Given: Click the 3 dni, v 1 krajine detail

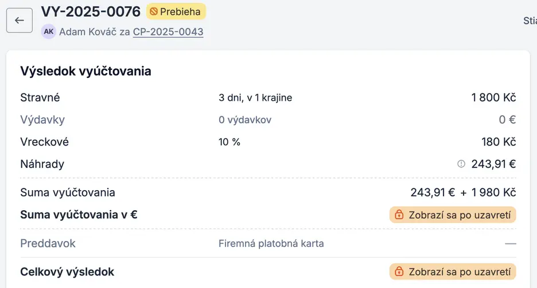Looking at the screenshot, I should tap(255, 98).
